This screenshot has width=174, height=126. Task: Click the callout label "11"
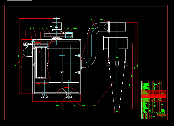(64, 28)
